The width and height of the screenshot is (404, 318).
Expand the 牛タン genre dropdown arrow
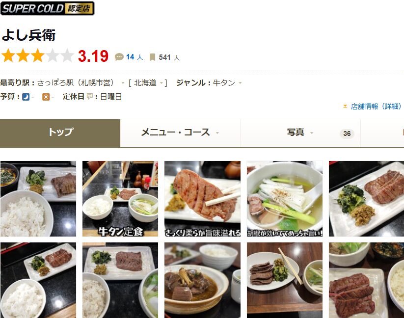point(240,83)
